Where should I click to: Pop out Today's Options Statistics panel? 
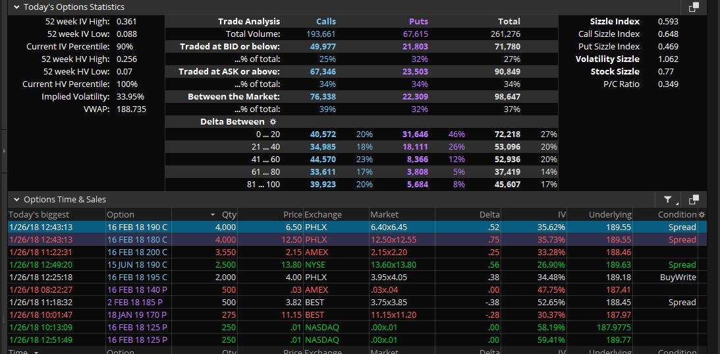pos(694,7)
